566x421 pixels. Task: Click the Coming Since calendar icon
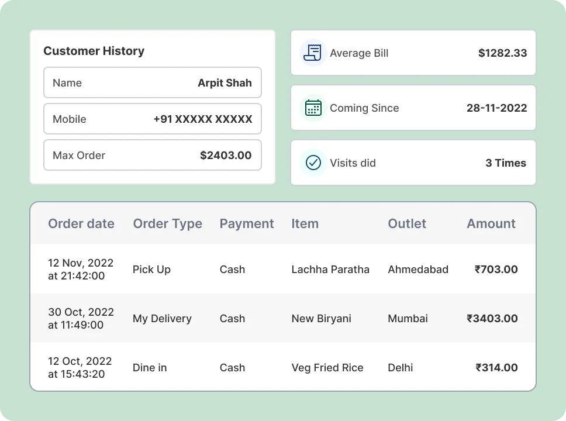point(313,108)
